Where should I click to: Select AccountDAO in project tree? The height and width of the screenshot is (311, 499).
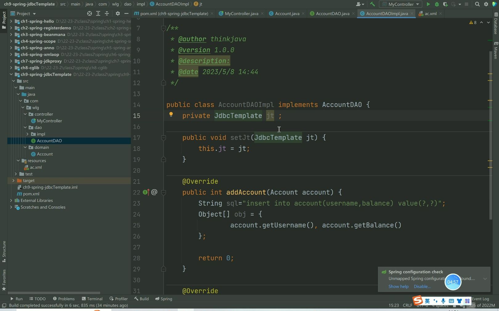(49, 141)
